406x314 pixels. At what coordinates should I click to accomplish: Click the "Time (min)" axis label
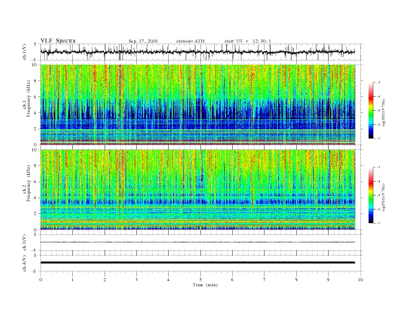pyautogui.click(x=205, y=285)
